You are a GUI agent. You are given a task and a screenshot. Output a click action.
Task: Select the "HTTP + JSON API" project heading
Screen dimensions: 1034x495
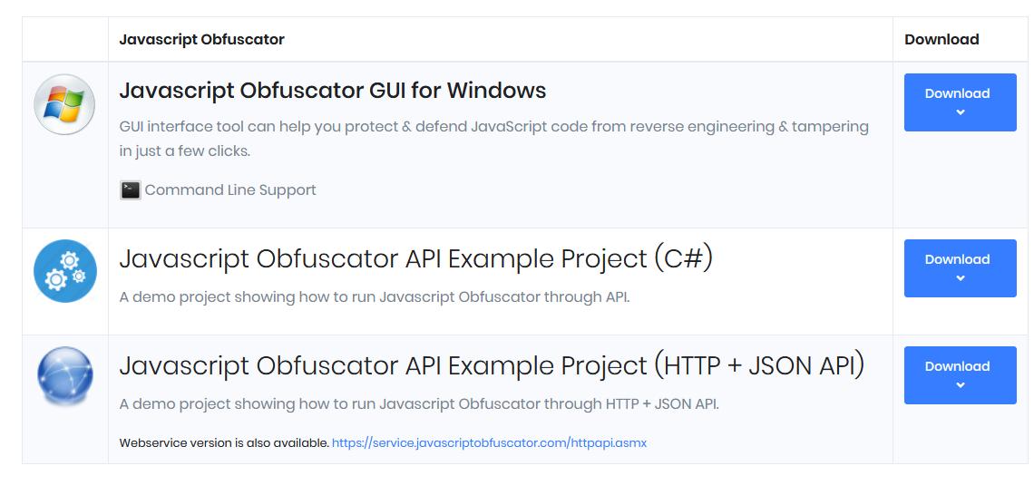(491, 365)
